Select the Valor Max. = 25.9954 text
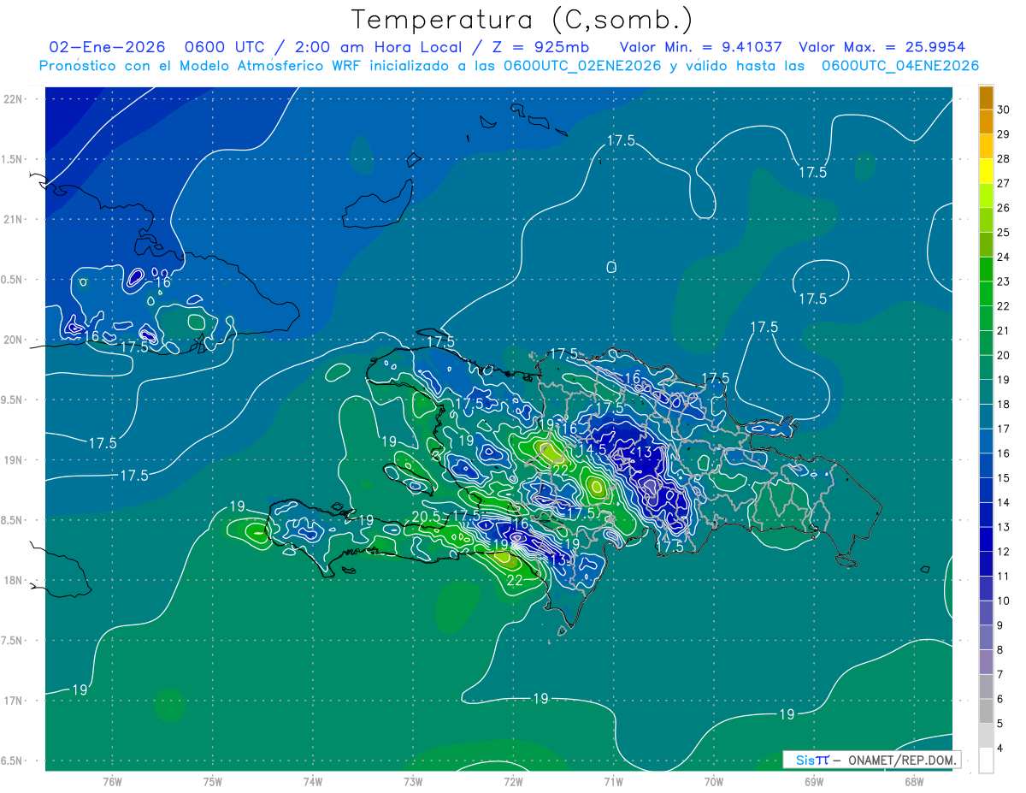Screen dimensions: 1026x793 click(x=882, y=47)
